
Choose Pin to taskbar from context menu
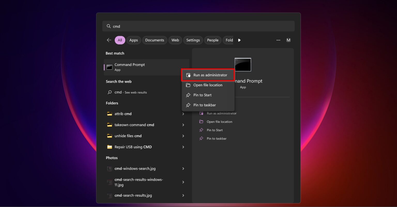point(204,105)
